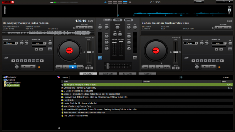
Task: Select loop length 32 on right deck
Action: point(217,61)
